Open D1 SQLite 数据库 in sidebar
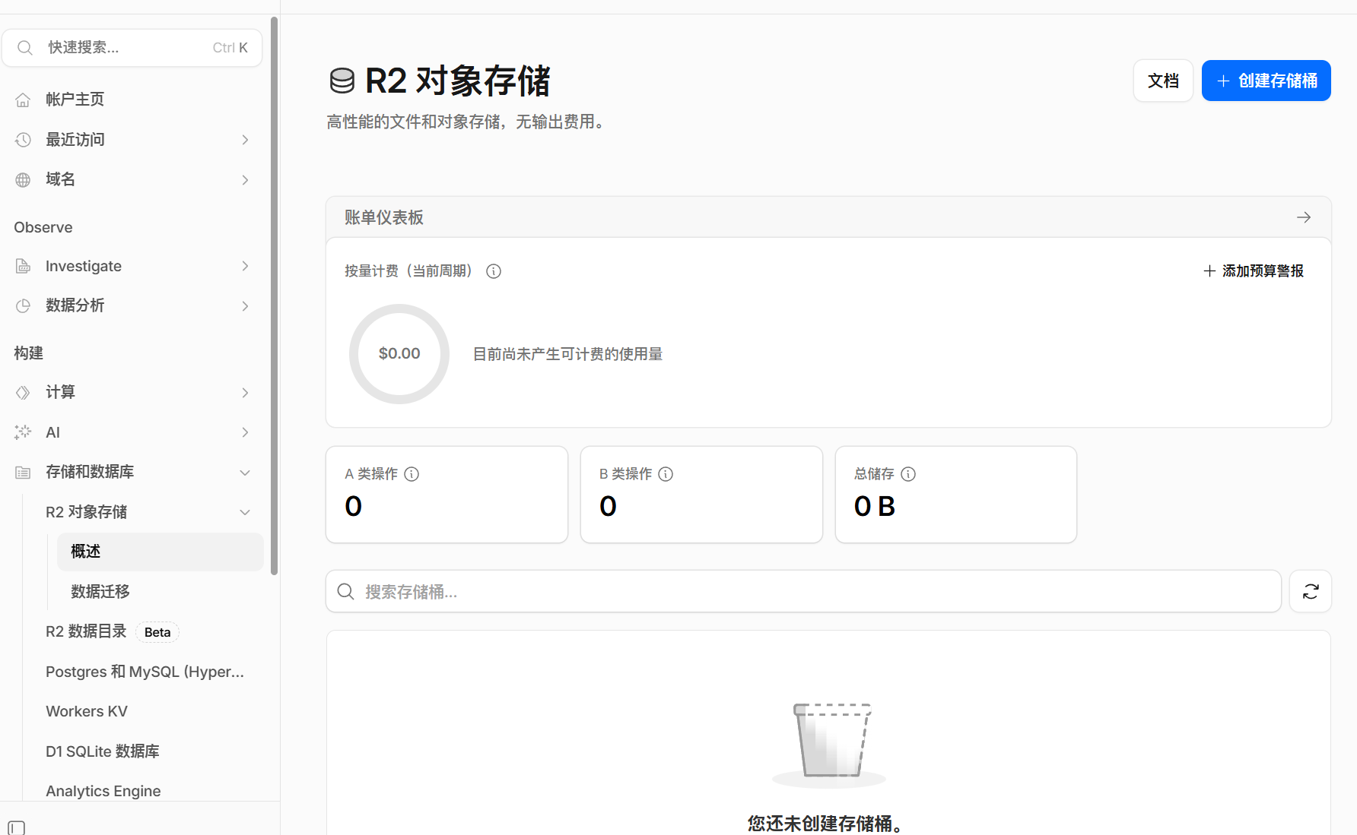 [x=103, y=751]
